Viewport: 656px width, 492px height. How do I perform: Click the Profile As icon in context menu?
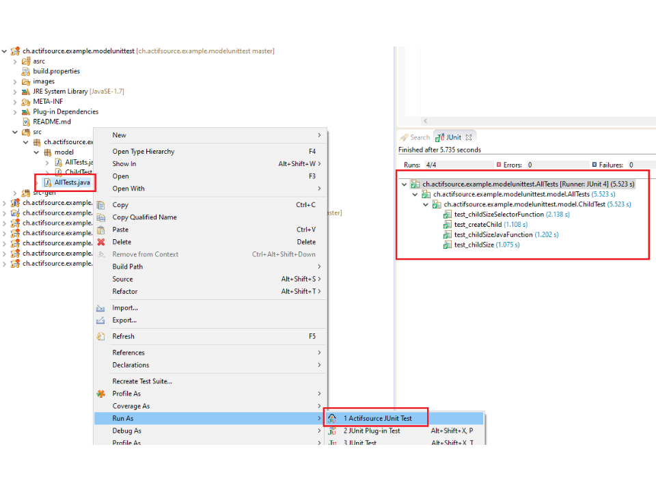[x=100, y=394]
